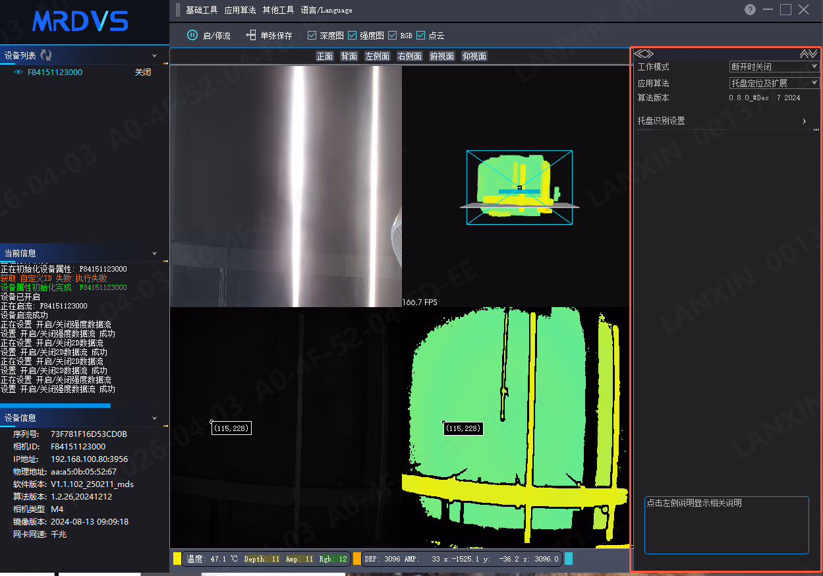
Task: Toggle the 深度图 checkbox
Action: [312, 36]
